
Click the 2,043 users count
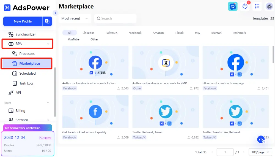(123, 88)
